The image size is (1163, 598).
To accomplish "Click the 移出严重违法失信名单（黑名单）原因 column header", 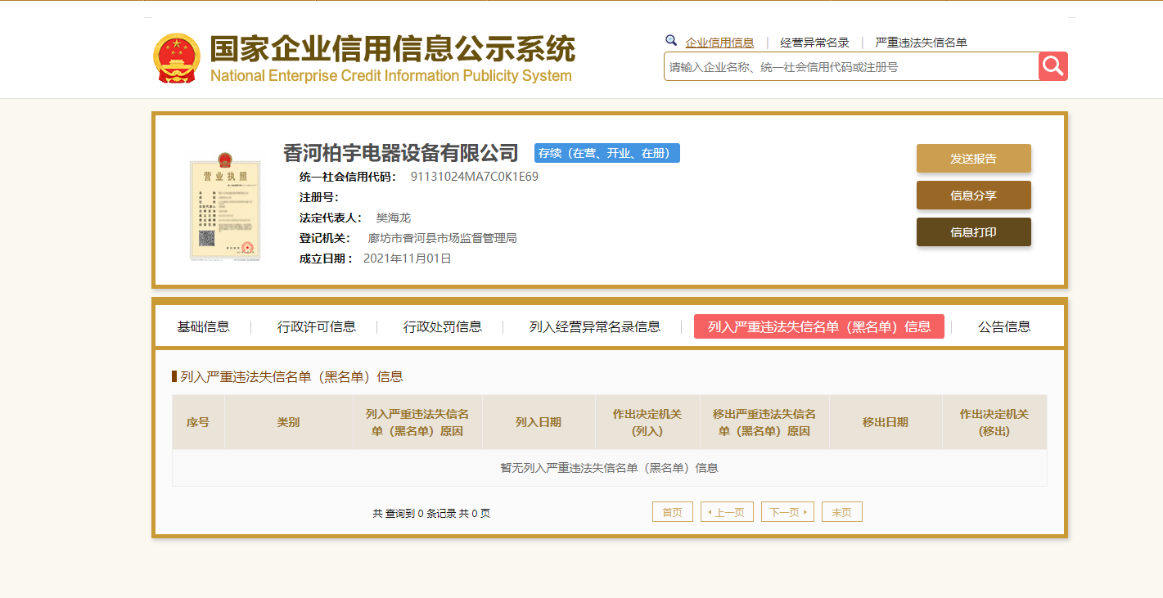I will [x=764, y=422].
